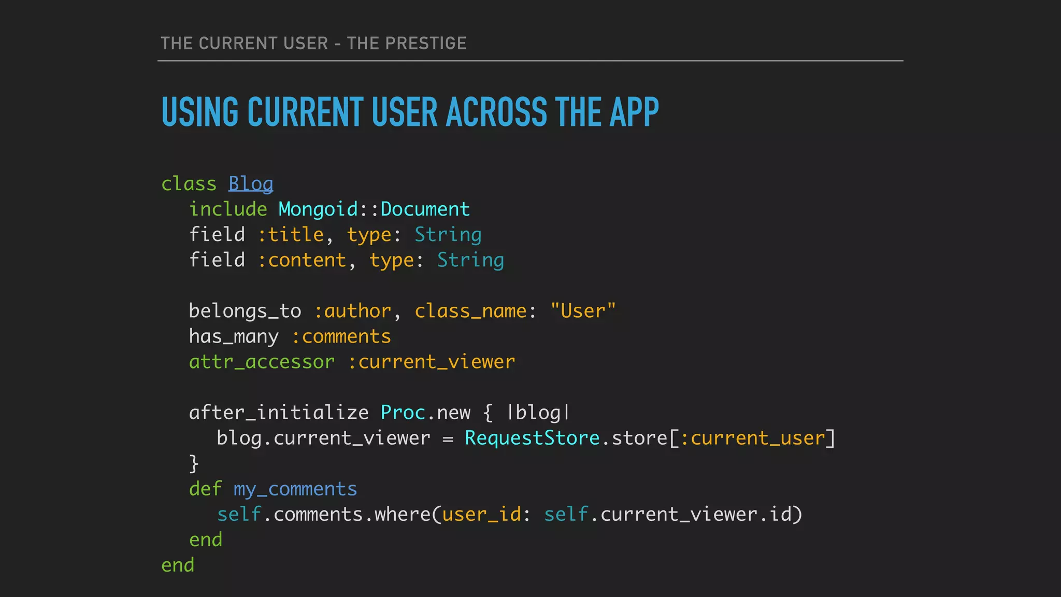Click the ':current_viewer' symbol
The height and width of the screenshot is (597, 1061).
432,362
